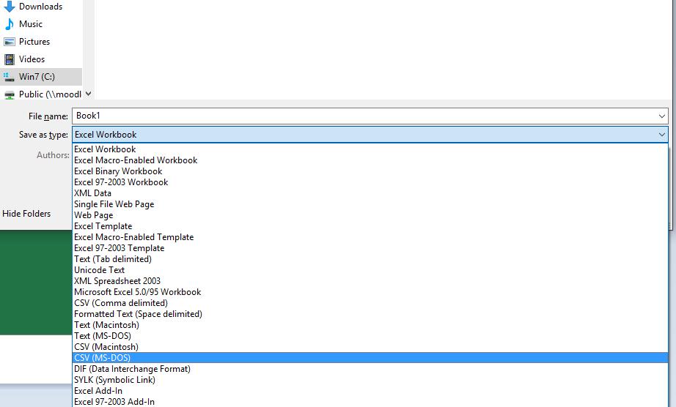Click the Downloads arrow icon
The height and width of the screenshot is (407, 676).
(x=9, y=7)
